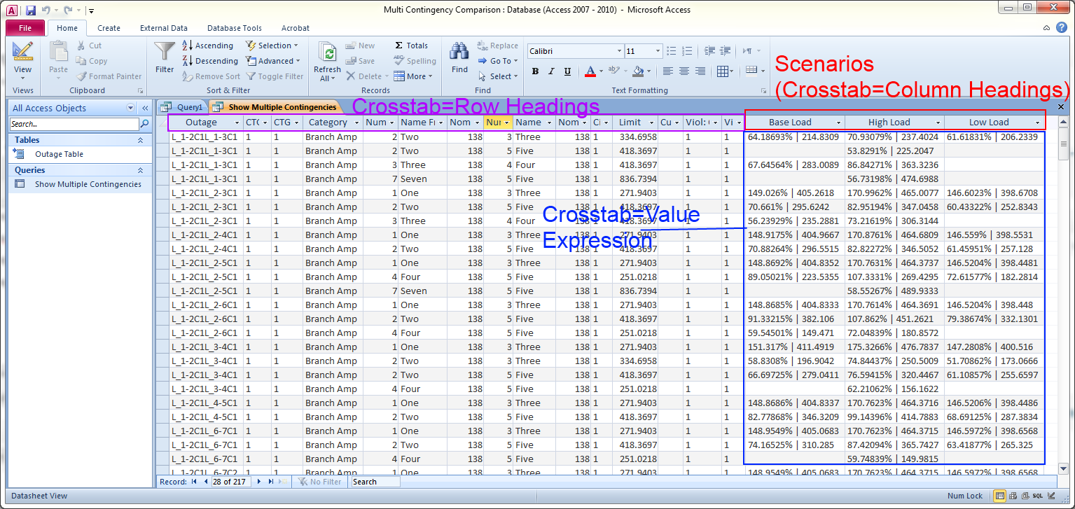Collapse the Tables group in navigation pane
This screenshot has height=509, width=1075.
pos(139,140)
